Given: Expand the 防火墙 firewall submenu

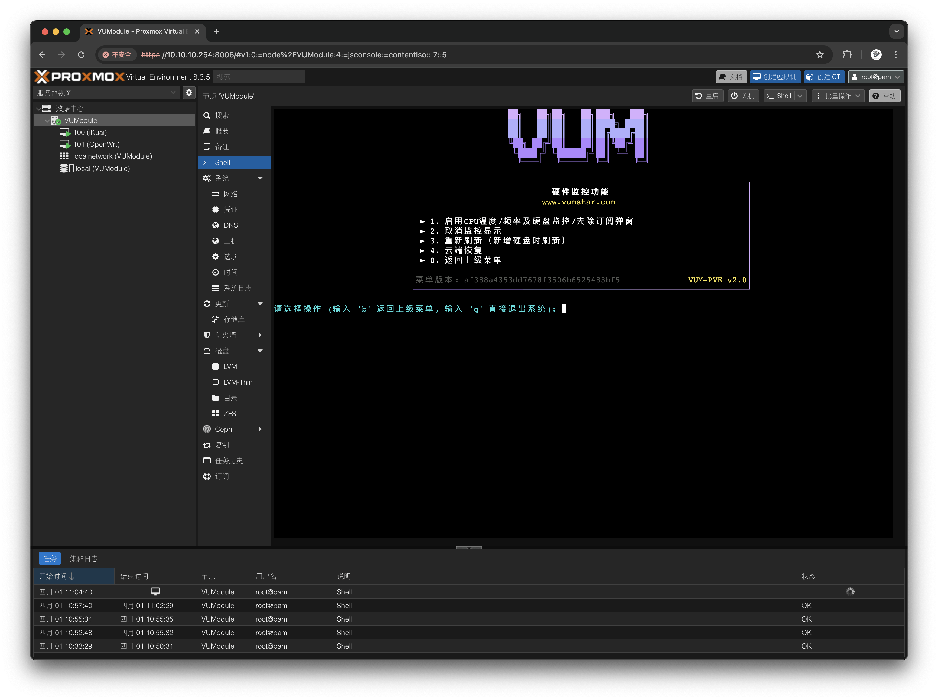Looking at the screenshot, I should click(260, 335).
